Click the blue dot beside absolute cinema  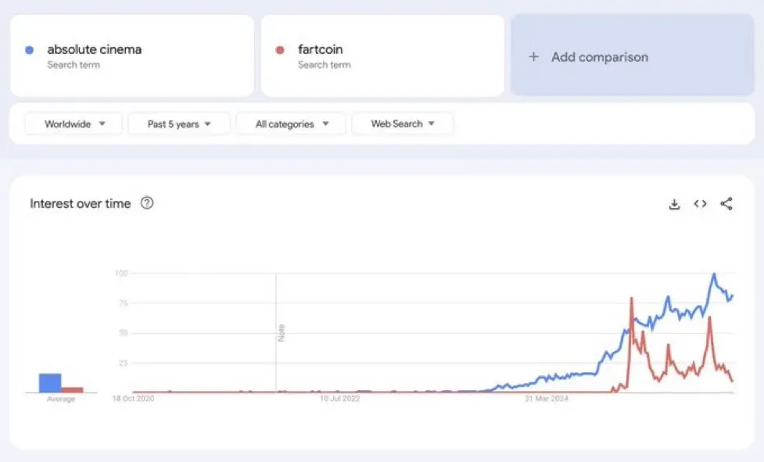coord(30,50)
